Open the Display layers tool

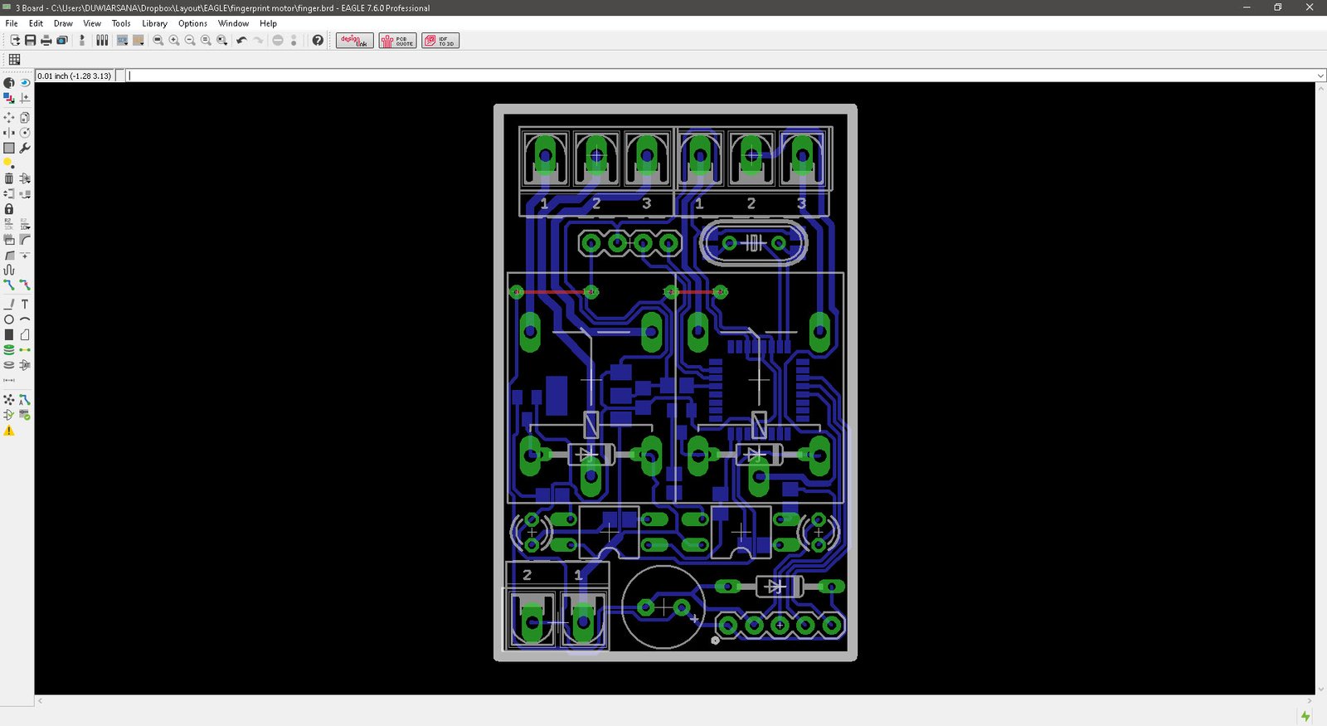pyautogui.click(x=9, y=98)
